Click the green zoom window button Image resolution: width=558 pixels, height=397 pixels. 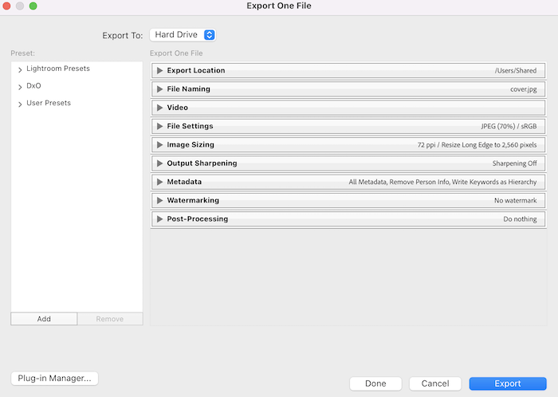point(33,6)
